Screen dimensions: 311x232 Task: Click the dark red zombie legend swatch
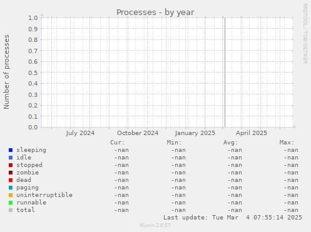click(x=11, y=173)
